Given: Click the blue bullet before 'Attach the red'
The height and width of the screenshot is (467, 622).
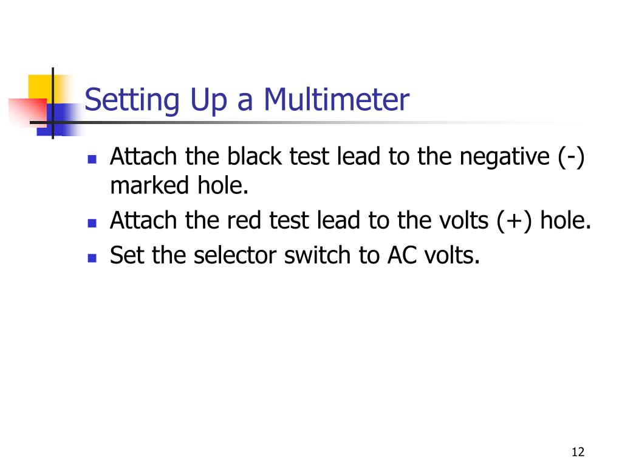Looking at the screenshot, I should tap(92, 223).
